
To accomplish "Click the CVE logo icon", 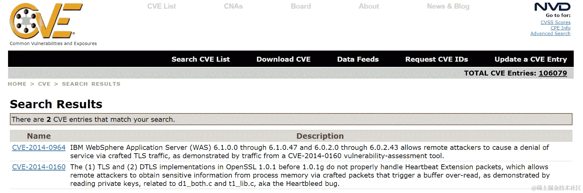I will click(x=46, y=21).
